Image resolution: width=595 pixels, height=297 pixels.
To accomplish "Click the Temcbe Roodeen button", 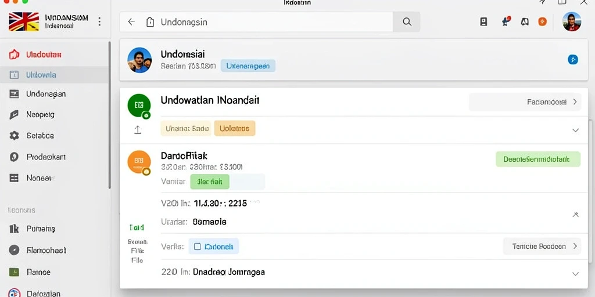I will (542, 246).
